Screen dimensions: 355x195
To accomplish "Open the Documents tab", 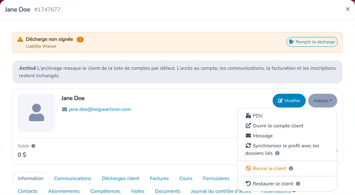I will tap(168, 191).
